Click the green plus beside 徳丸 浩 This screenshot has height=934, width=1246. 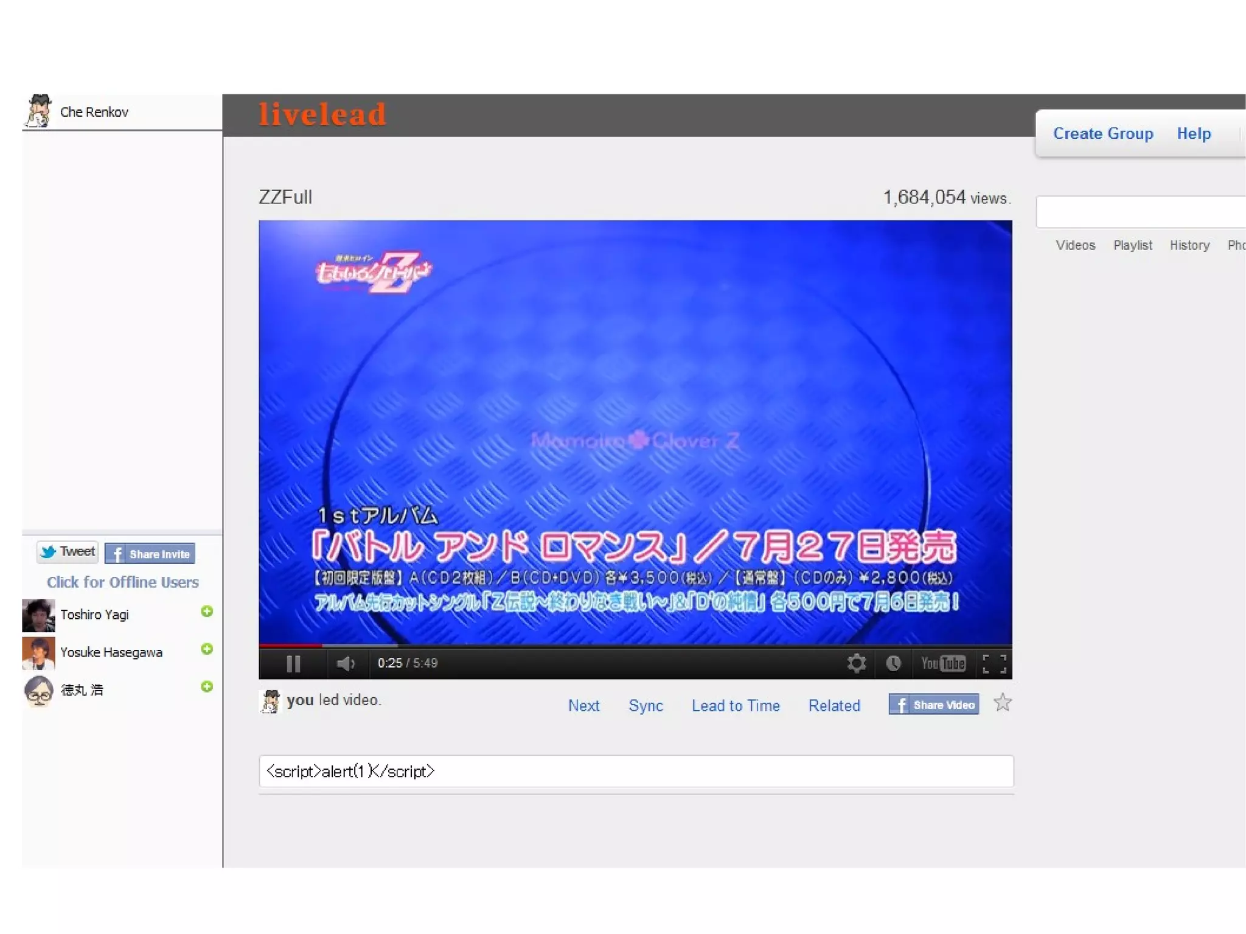pos(207,687)
